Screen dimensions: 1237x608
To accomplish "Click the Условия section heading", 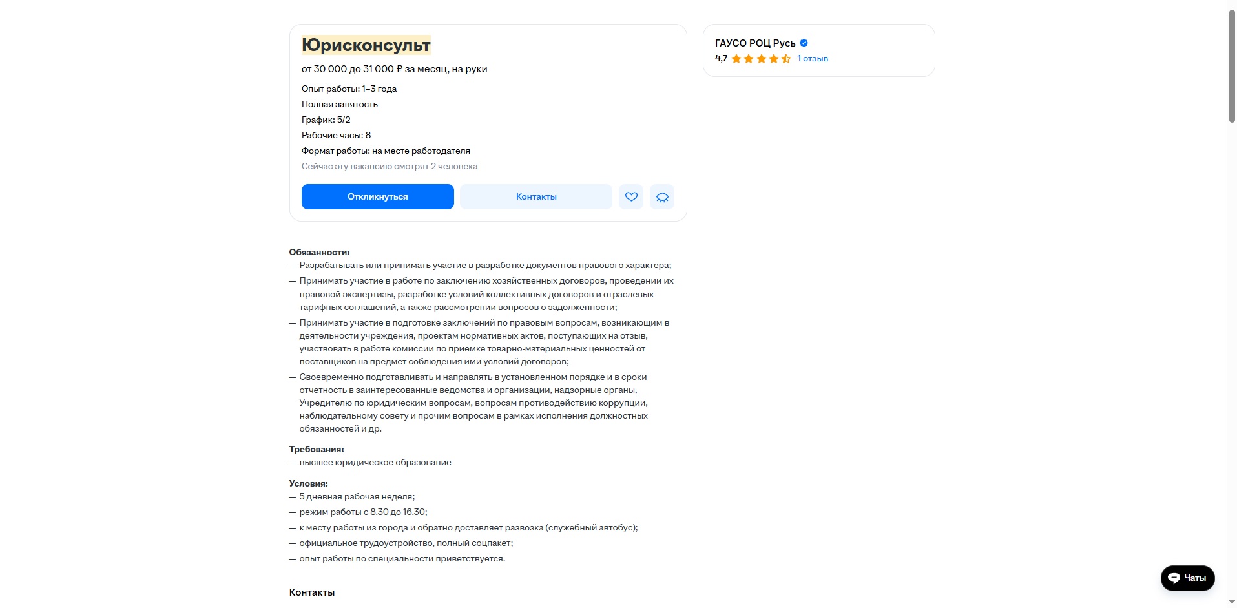I will pos(309,484).
